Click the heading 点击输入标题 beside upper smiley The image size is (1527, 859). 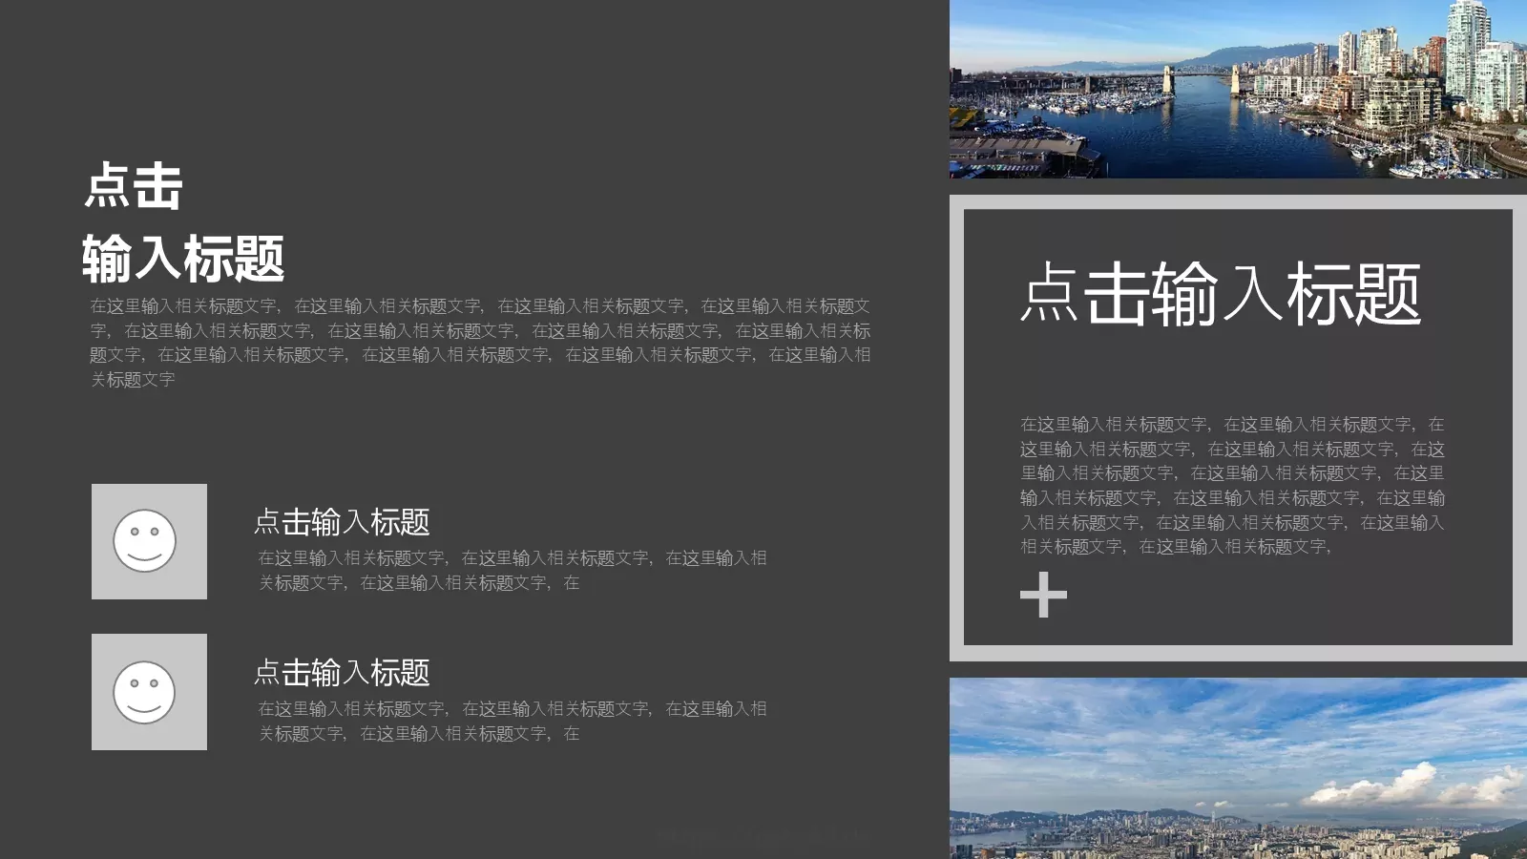coord(342,522)
